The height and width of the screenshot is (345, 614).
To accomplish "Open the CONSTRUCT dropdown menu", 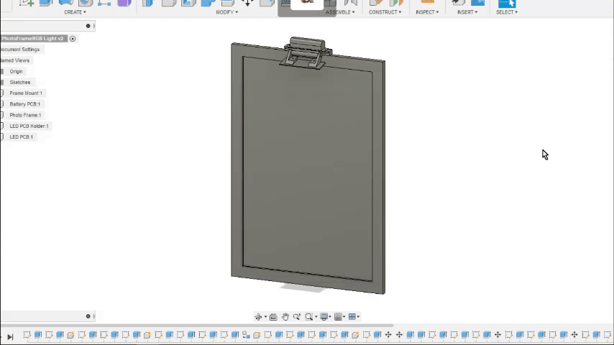I will pos(385,12).
